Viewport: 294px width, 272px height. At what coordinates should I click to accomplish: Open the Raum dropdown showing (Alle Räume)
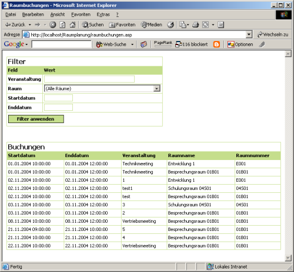102,89
